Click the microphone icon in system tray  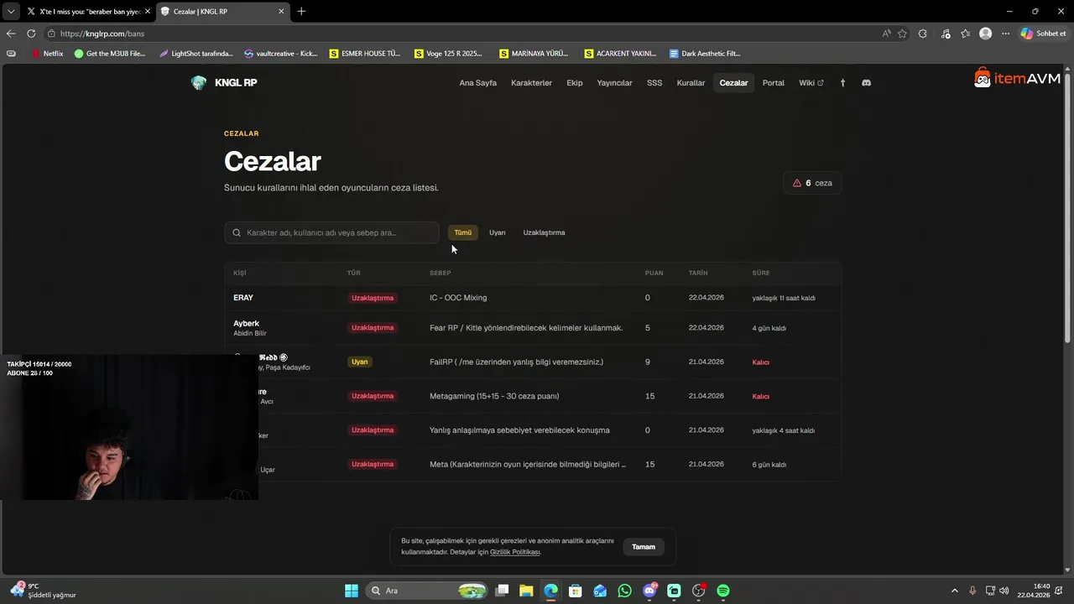point(972,591)
